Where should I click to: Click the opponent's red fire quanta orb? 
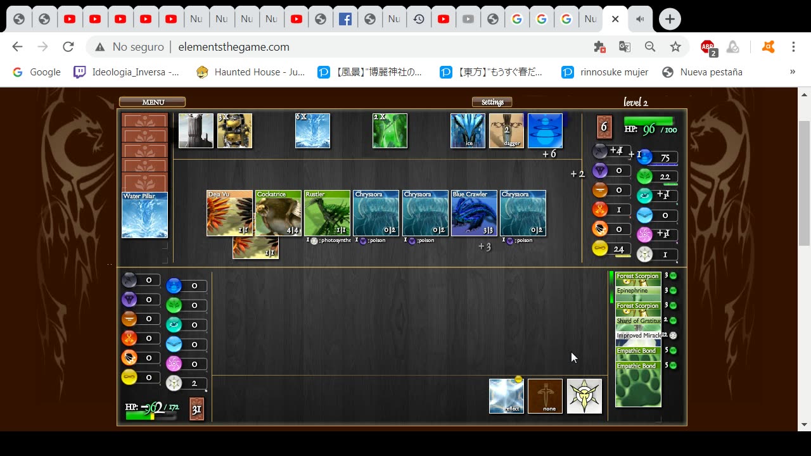pyautogui.click(x=600, y=209)
